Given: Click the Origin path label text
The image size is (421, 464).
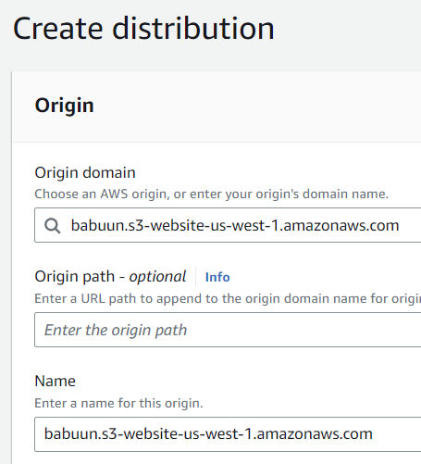Looking at the screenshot, I should pos(75,277).
